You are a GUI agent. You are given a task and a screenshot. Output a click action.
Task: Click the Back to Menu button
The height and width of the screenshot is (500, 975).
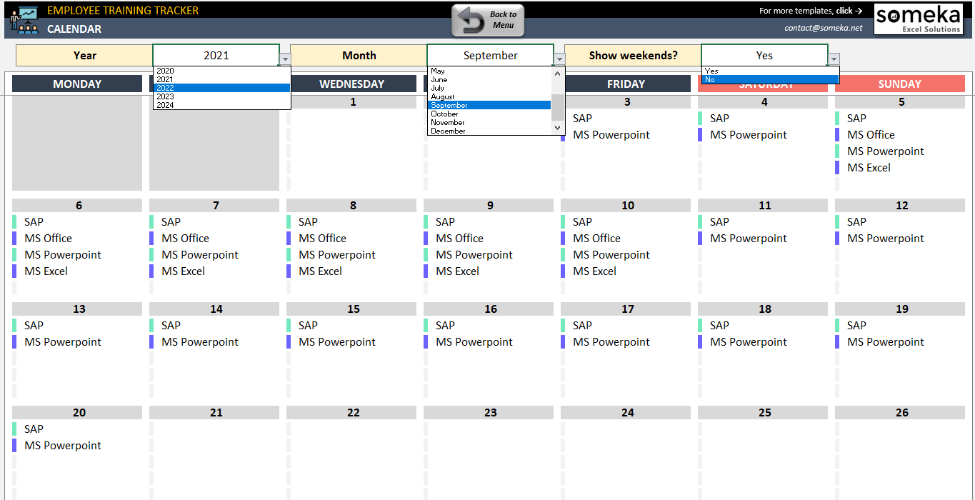[489, 20]
